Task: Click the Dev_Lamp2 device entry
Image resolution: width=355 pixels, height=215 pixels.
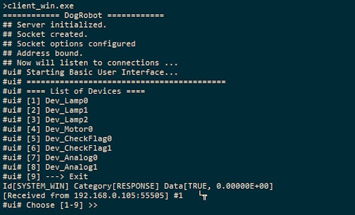Action: [x=45, y=120]
